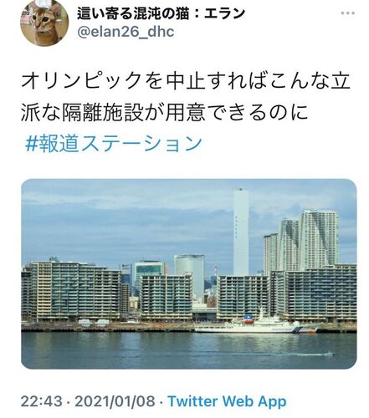
Task: Open the @elan26_dhc handle
Action: (126, 32)
